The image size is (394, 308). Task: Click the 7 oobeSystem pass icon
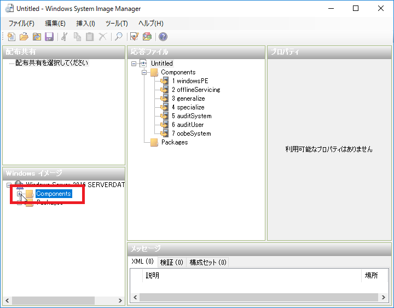click(x=164, y=133)
